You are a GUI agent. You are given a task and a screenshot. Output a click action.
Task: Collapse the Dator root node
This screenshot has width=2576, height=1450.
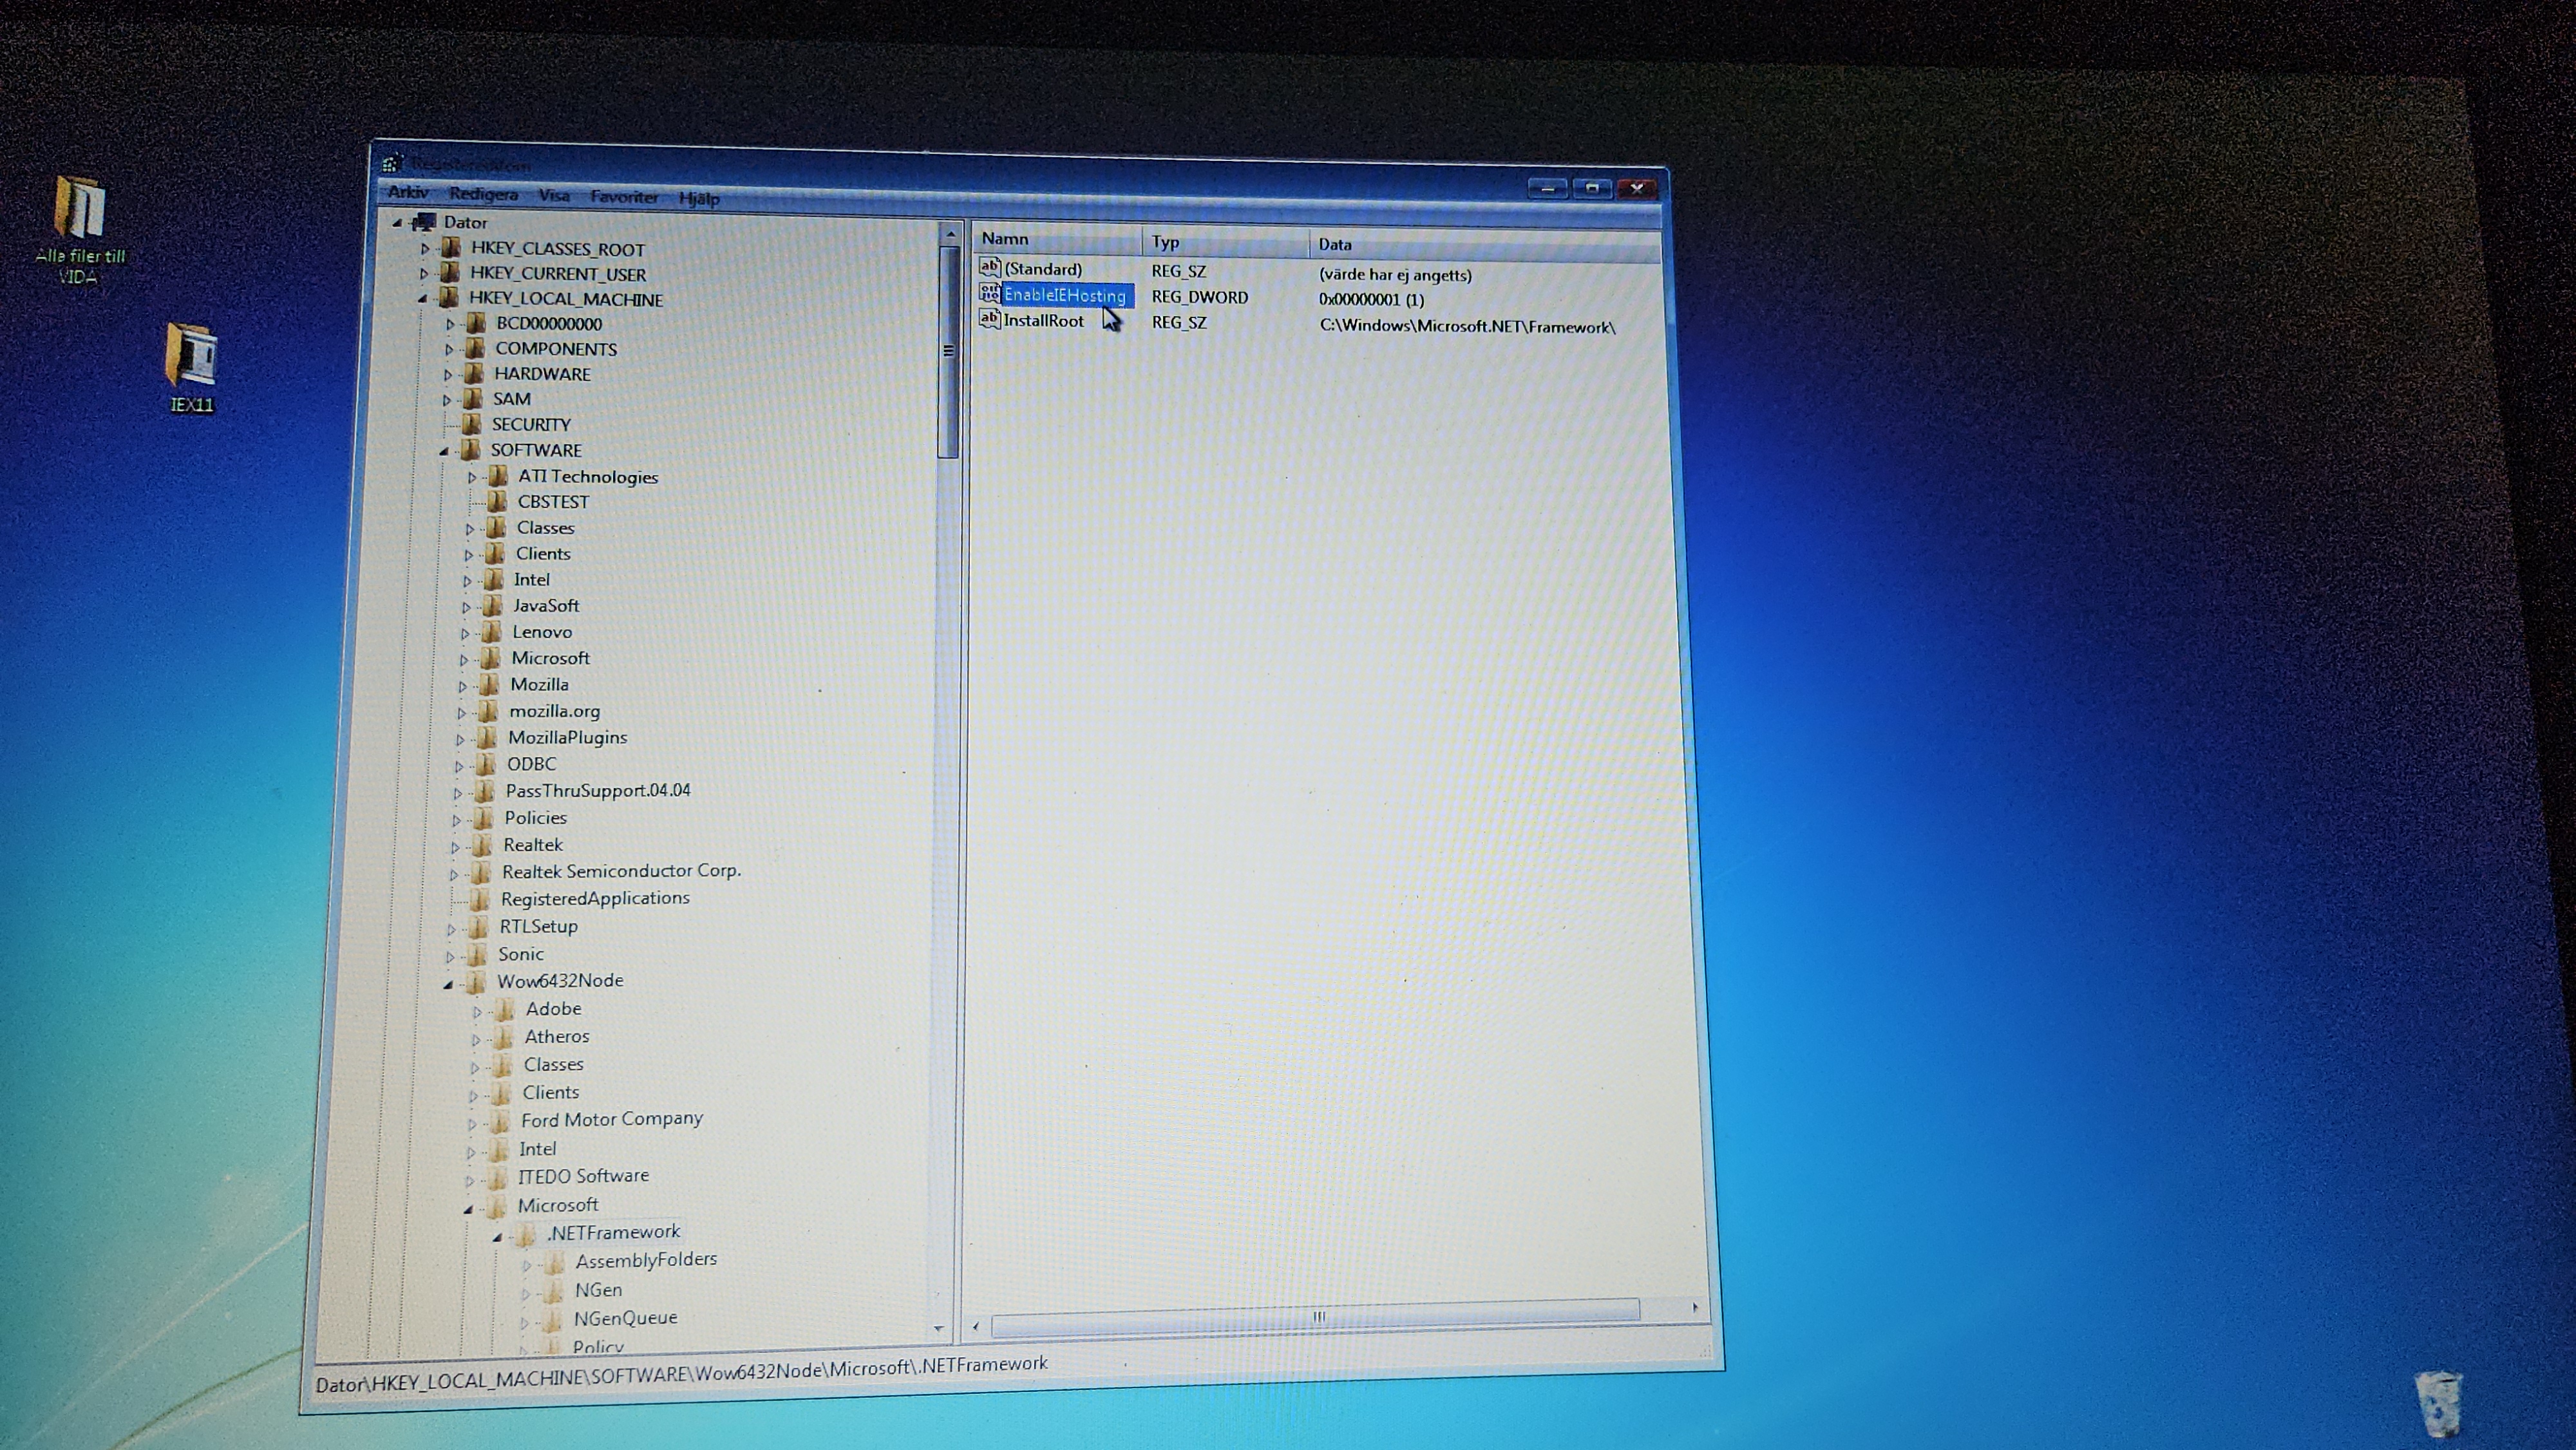click(397, 222)
